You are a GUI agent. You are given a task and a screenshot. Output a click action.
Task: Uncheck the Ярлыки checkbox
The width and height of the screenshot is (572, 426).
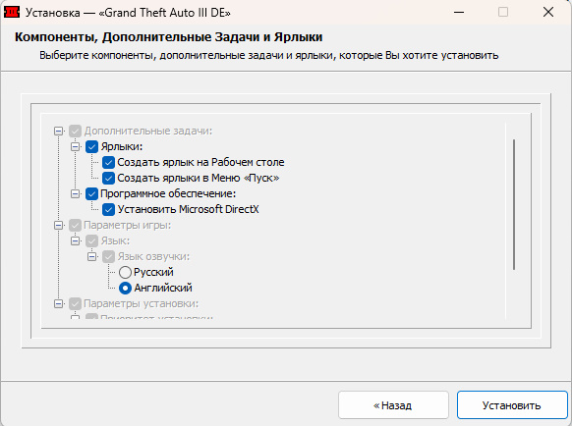click(x=91, y=146)
